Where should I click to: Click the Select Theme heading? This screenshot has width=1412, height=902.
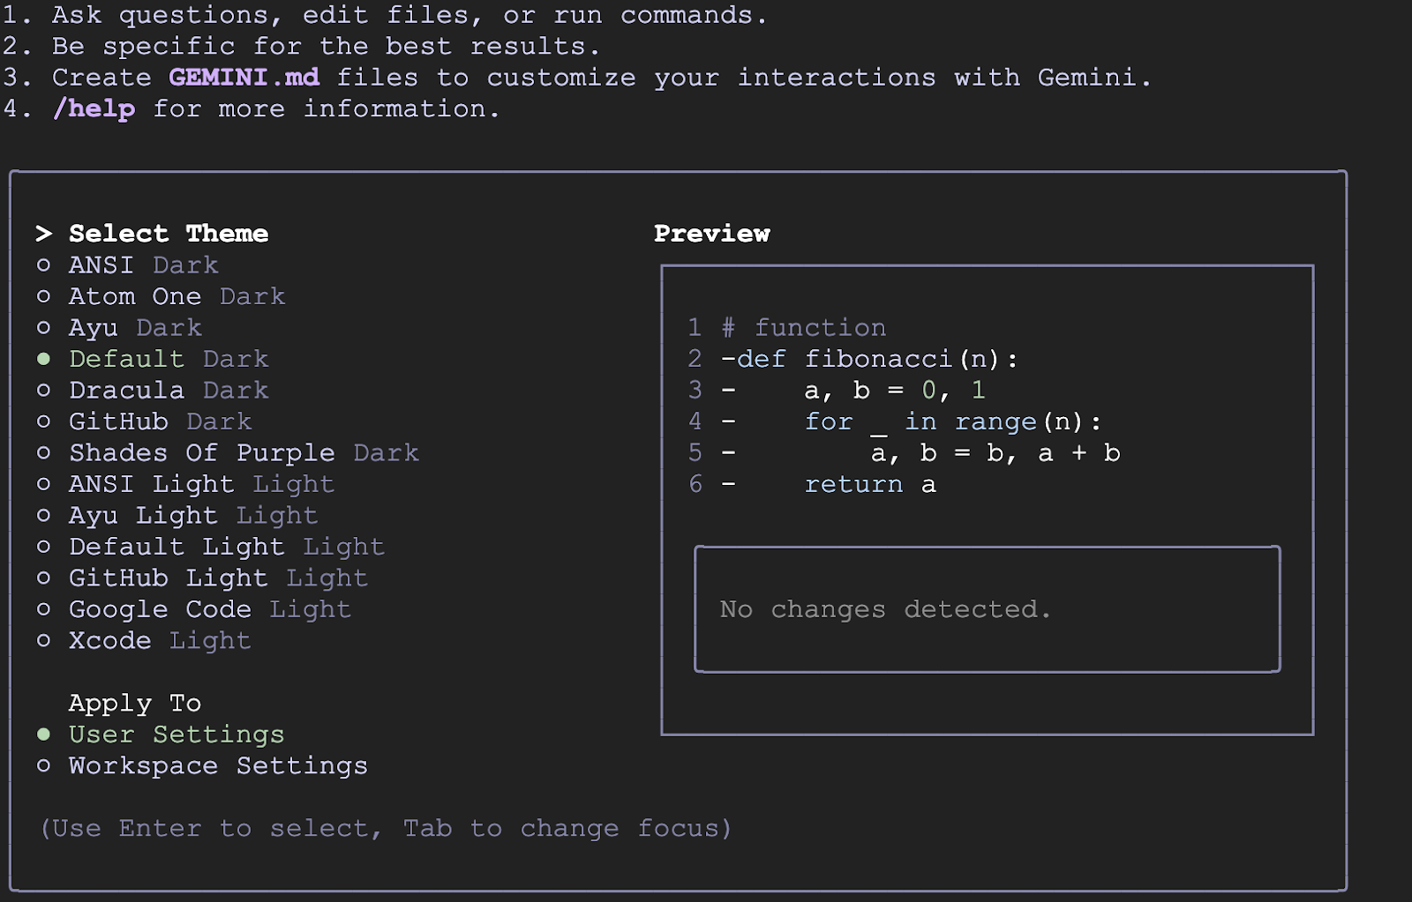pos(168,234)
